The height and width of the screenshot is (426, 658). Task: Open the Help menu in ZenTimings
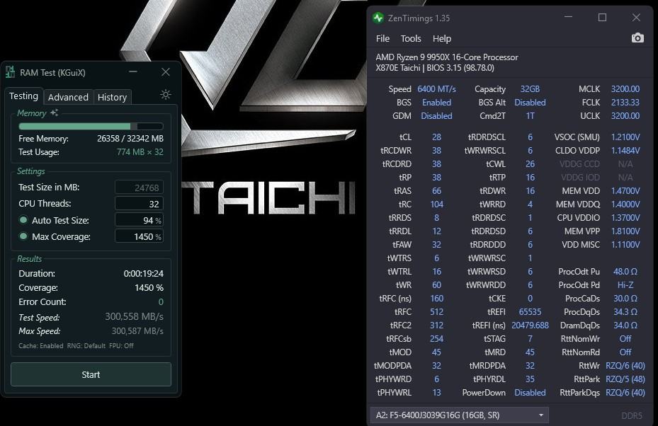[x=442, y=39]
